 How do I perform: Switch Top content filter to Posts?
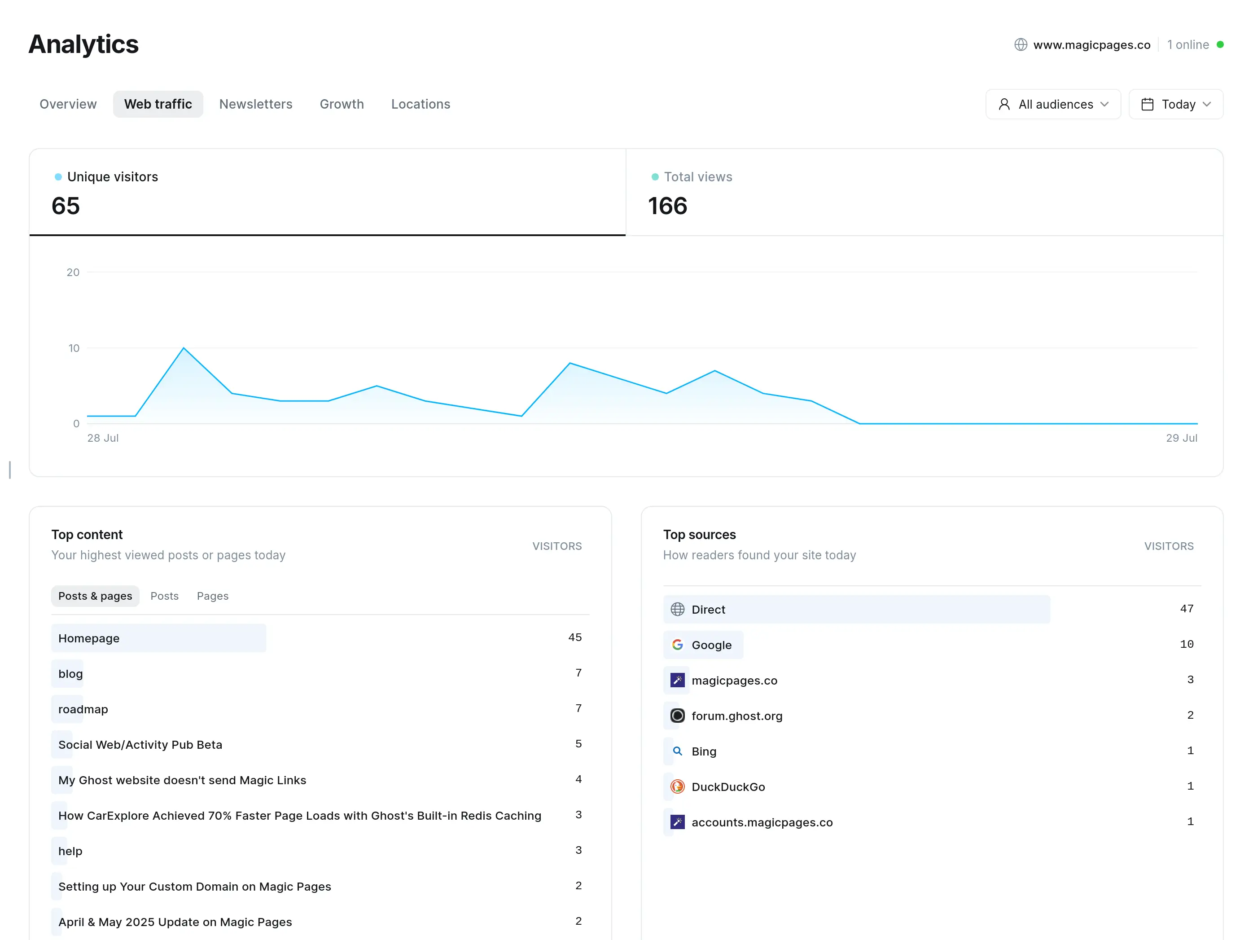tap(164, 596)
